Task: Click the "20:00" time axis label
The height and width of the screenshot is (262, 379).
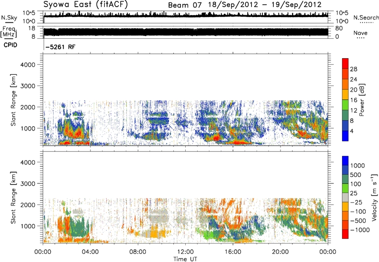Action: (x=280, y=252)
